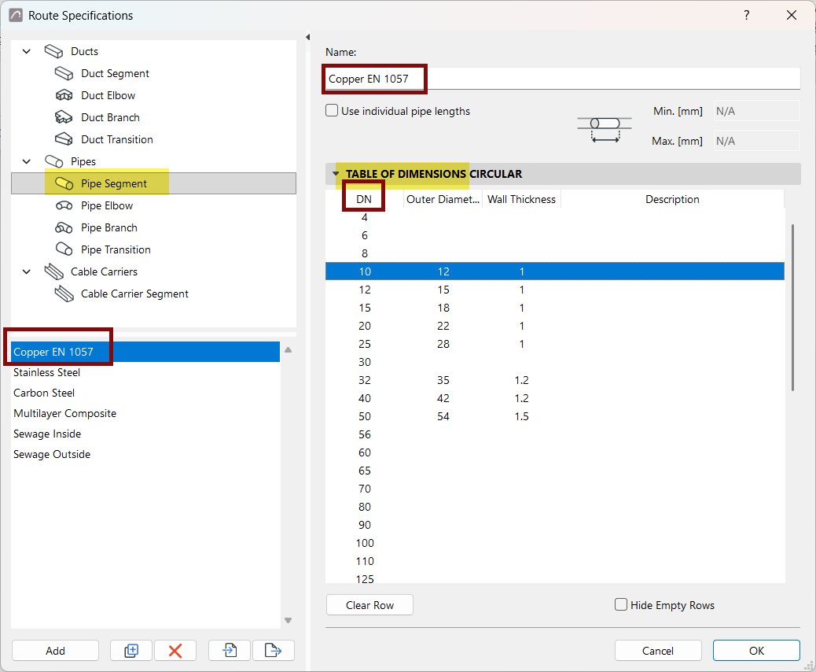Click the Clear Row button
This screenshot has width=816, height=672.
(369, 605)
